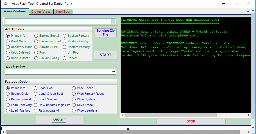Select Load Fastboot option
256x134 pixels.
click(x=19, y=110)
